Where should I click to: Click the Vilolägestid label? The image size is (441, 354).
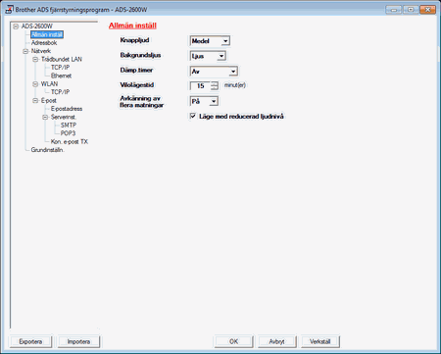[x=136, y=85]
